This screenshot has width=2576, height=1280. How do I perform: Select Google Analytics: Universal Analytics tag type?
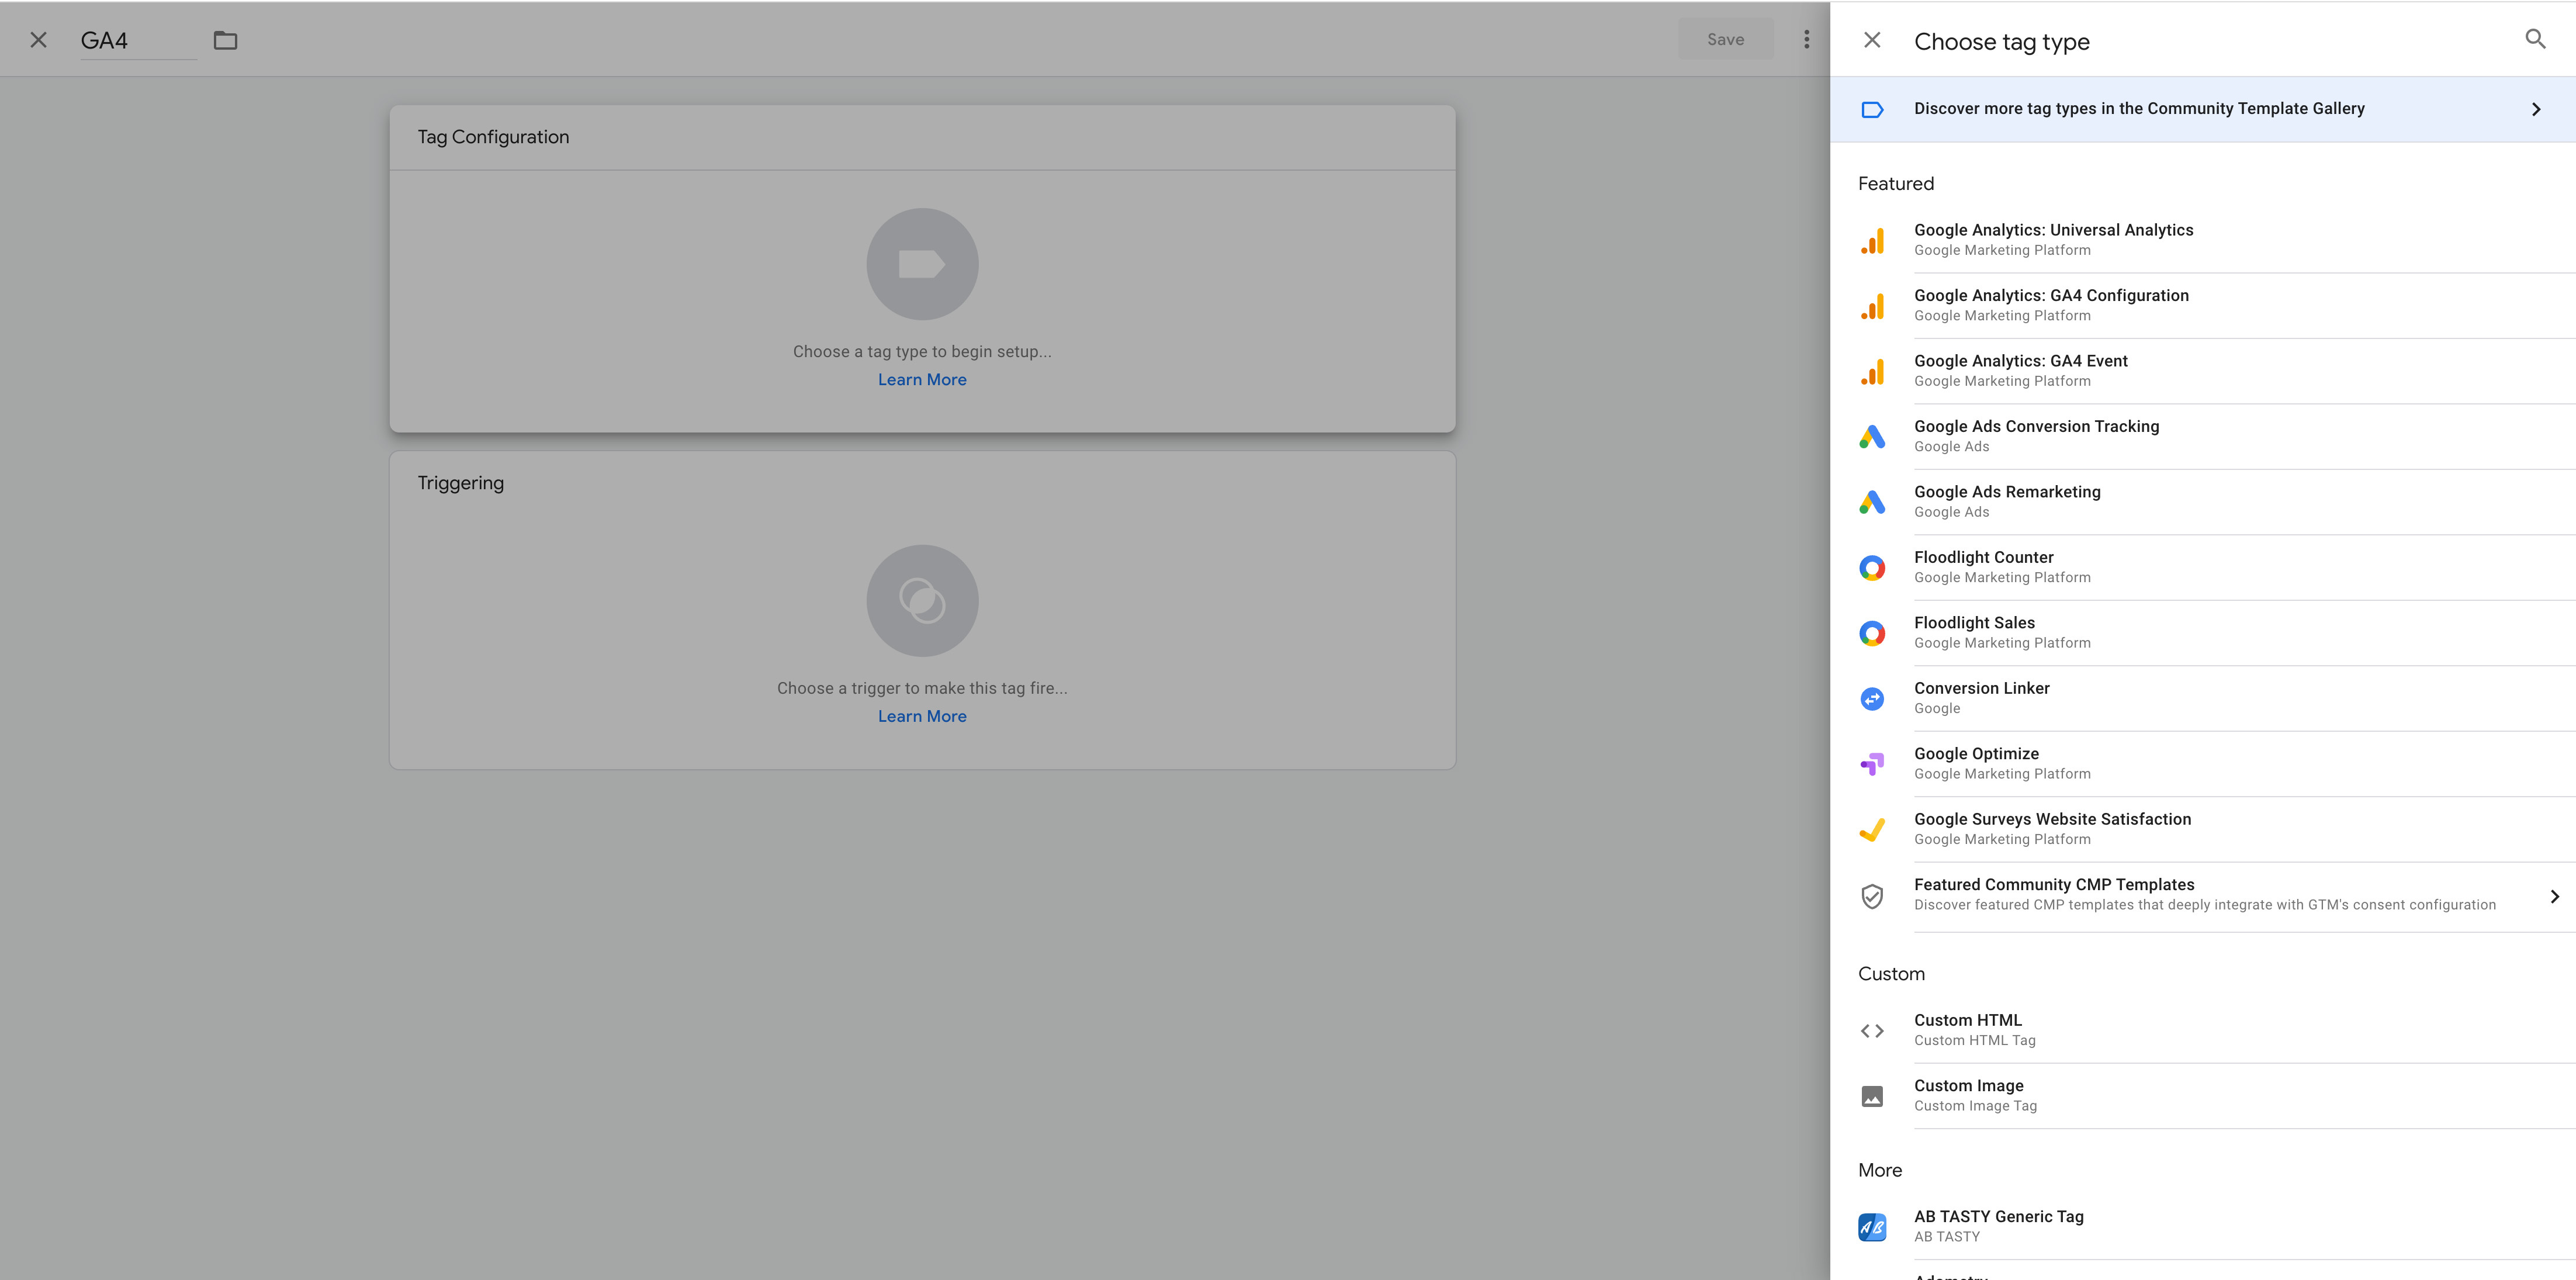coord(2203,240)
